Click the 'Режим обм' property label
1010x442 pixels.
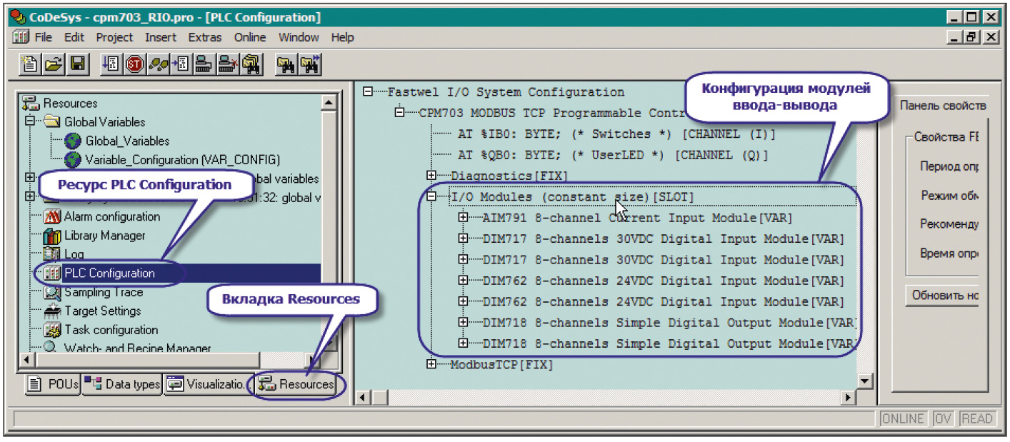coord(949,196)
